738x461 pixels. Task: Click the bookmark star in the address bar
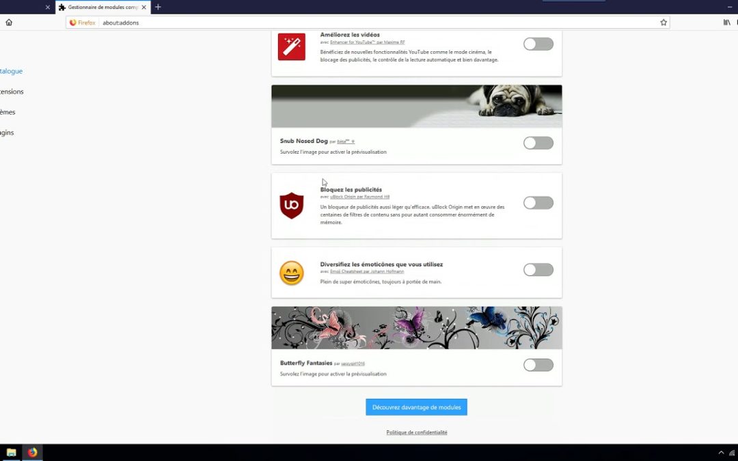click(663, 22)
